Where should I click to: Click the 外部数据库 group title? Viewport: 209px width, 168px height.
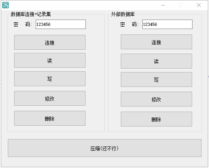[123, 14]
